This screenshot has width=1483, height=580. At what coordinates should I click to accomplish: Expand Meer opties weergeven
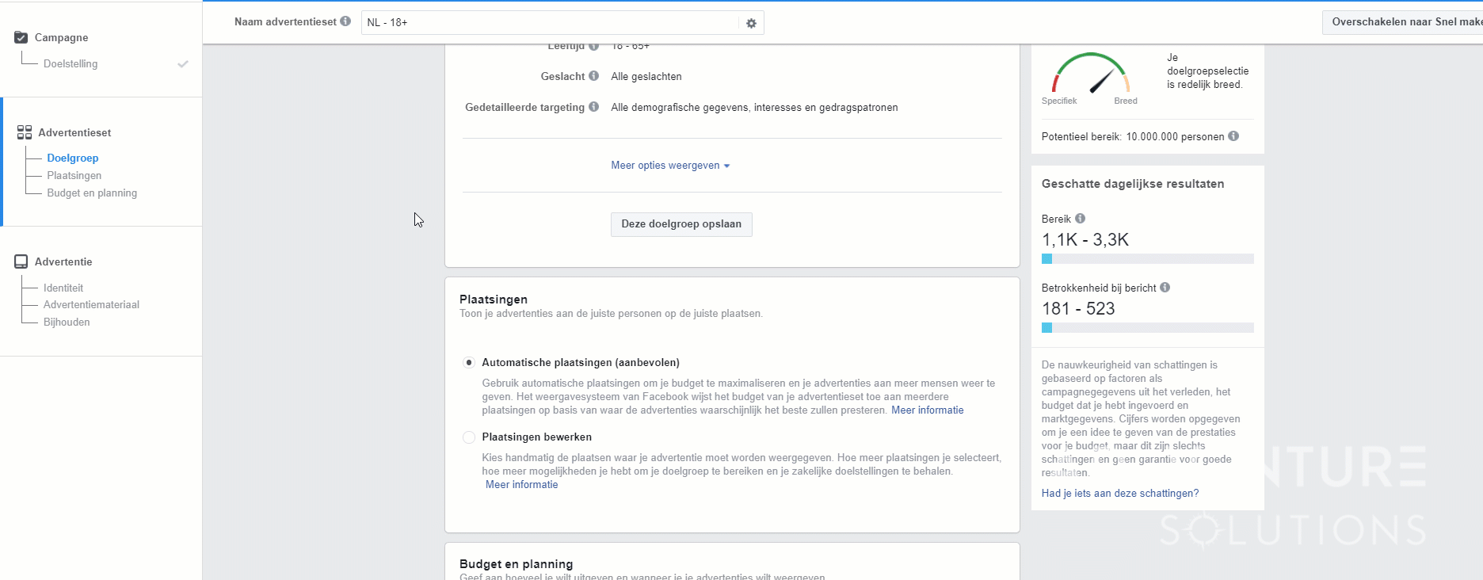pyautogui.click(x=669, y=166)
